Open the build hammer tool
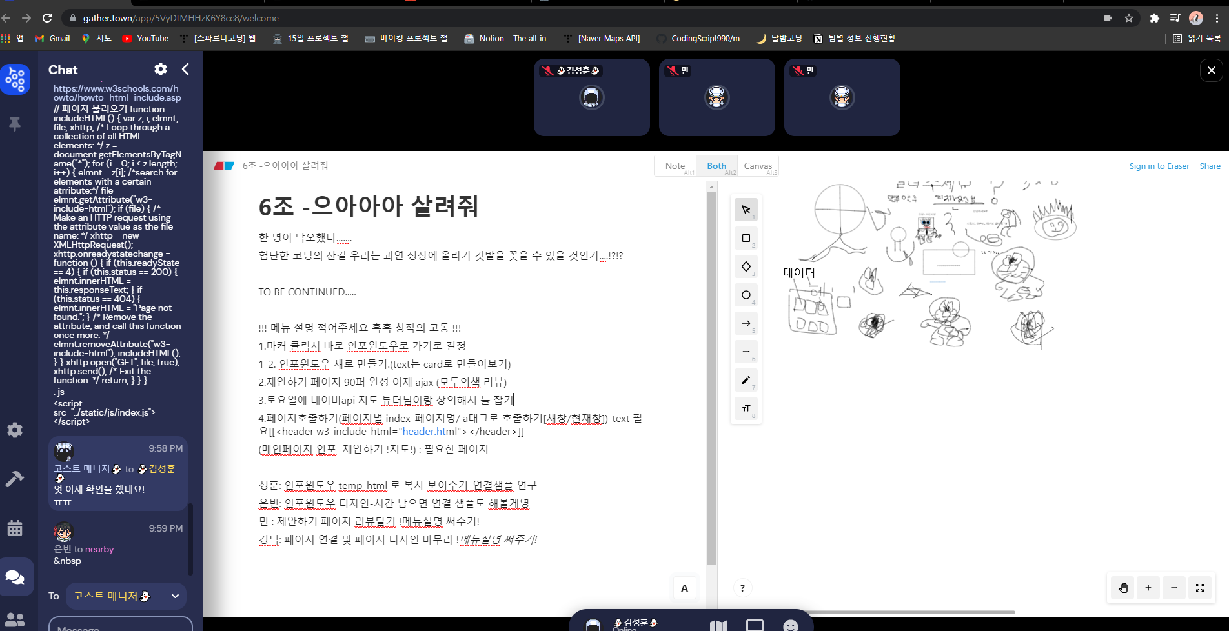 click(15, 479)
